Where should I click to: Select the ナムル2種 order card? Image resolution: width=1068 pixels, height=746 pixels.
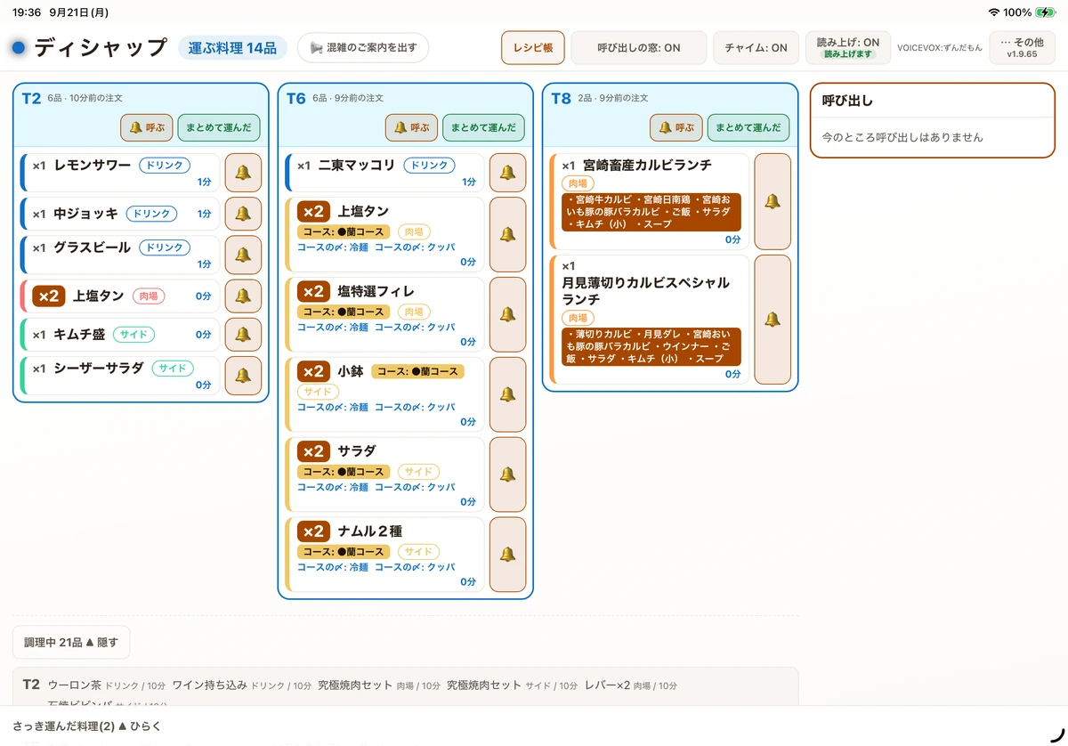tap(384, 555)
